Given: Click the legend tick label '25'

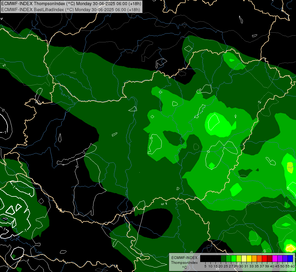Looking at the screenshot, I should point(226,266).
